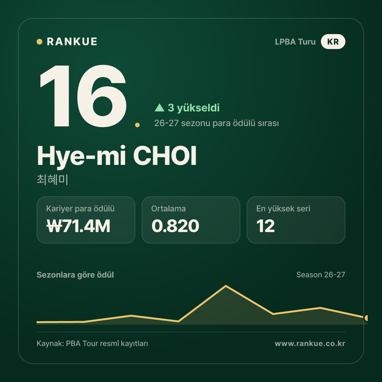Click the green up-triangle rank change icon

159,108
